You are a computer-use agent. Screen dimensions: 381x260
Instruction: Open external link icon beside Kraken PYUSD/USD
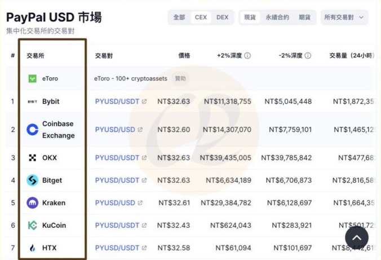140,203
